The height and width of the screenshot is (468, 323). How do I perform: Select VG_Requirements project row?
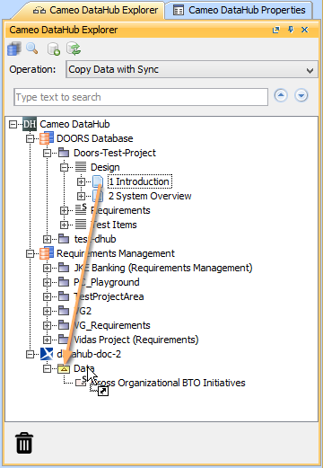pos(112,325)
